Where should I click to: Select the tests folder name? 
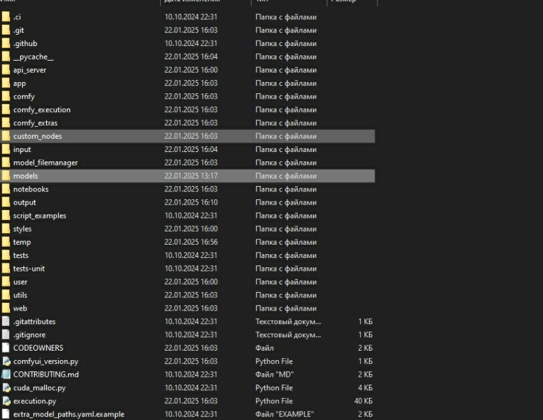[x=21, y=255]
